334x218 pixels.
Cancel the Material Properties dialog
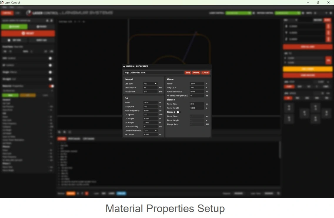tap(206, 73)
